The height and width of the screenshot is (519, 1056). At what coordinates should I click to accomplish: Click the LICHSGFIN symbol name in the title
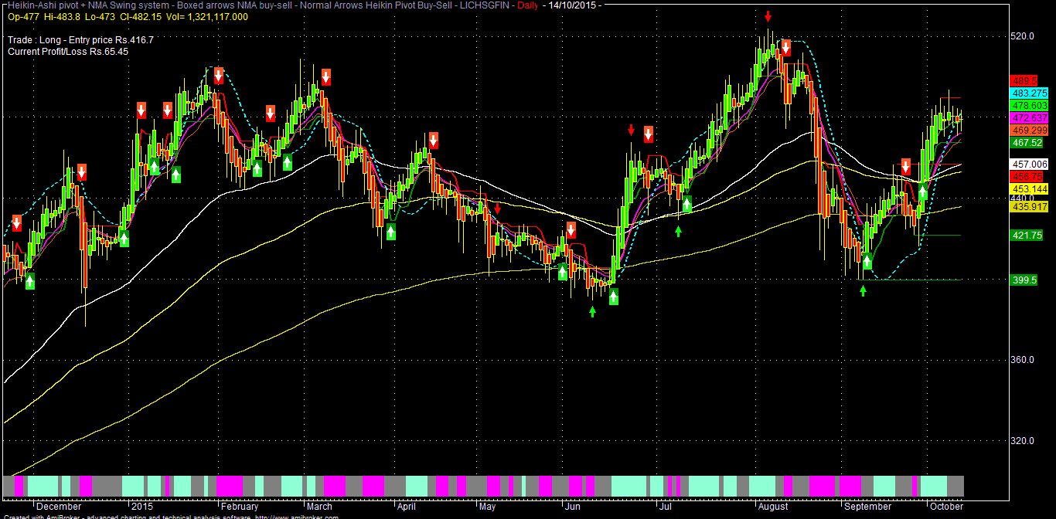tap(484, 5)
